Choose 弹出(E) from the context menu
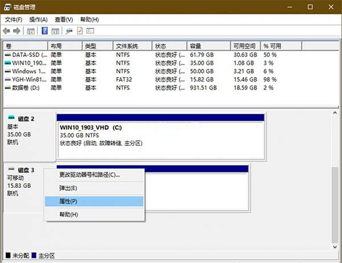Viewport: 342px width, 263px height. click(x=94, y=188)
